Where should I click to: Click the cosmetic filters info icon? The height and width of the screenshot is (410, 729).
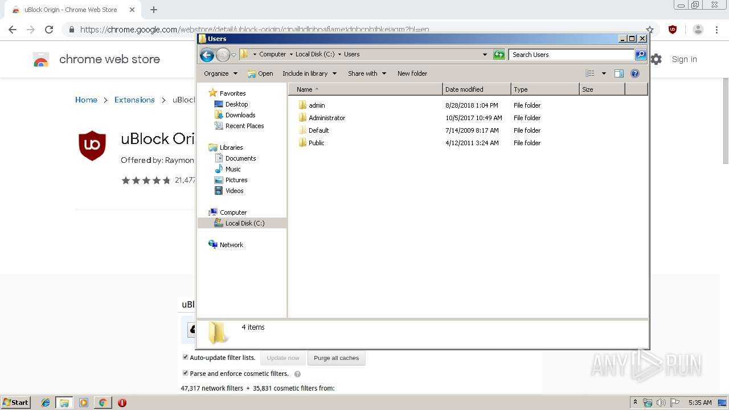click(297, 374)
